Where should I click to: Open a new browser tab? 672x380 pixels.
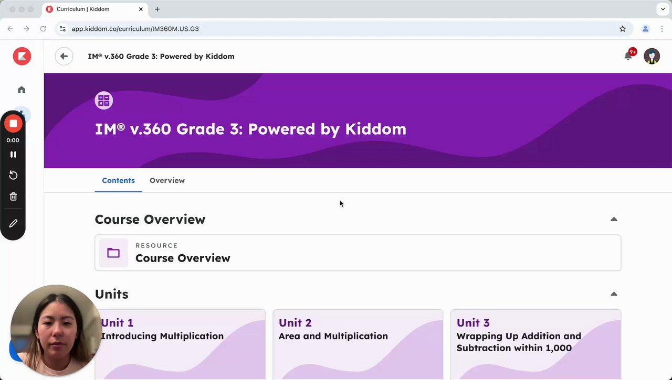point(157,9)
